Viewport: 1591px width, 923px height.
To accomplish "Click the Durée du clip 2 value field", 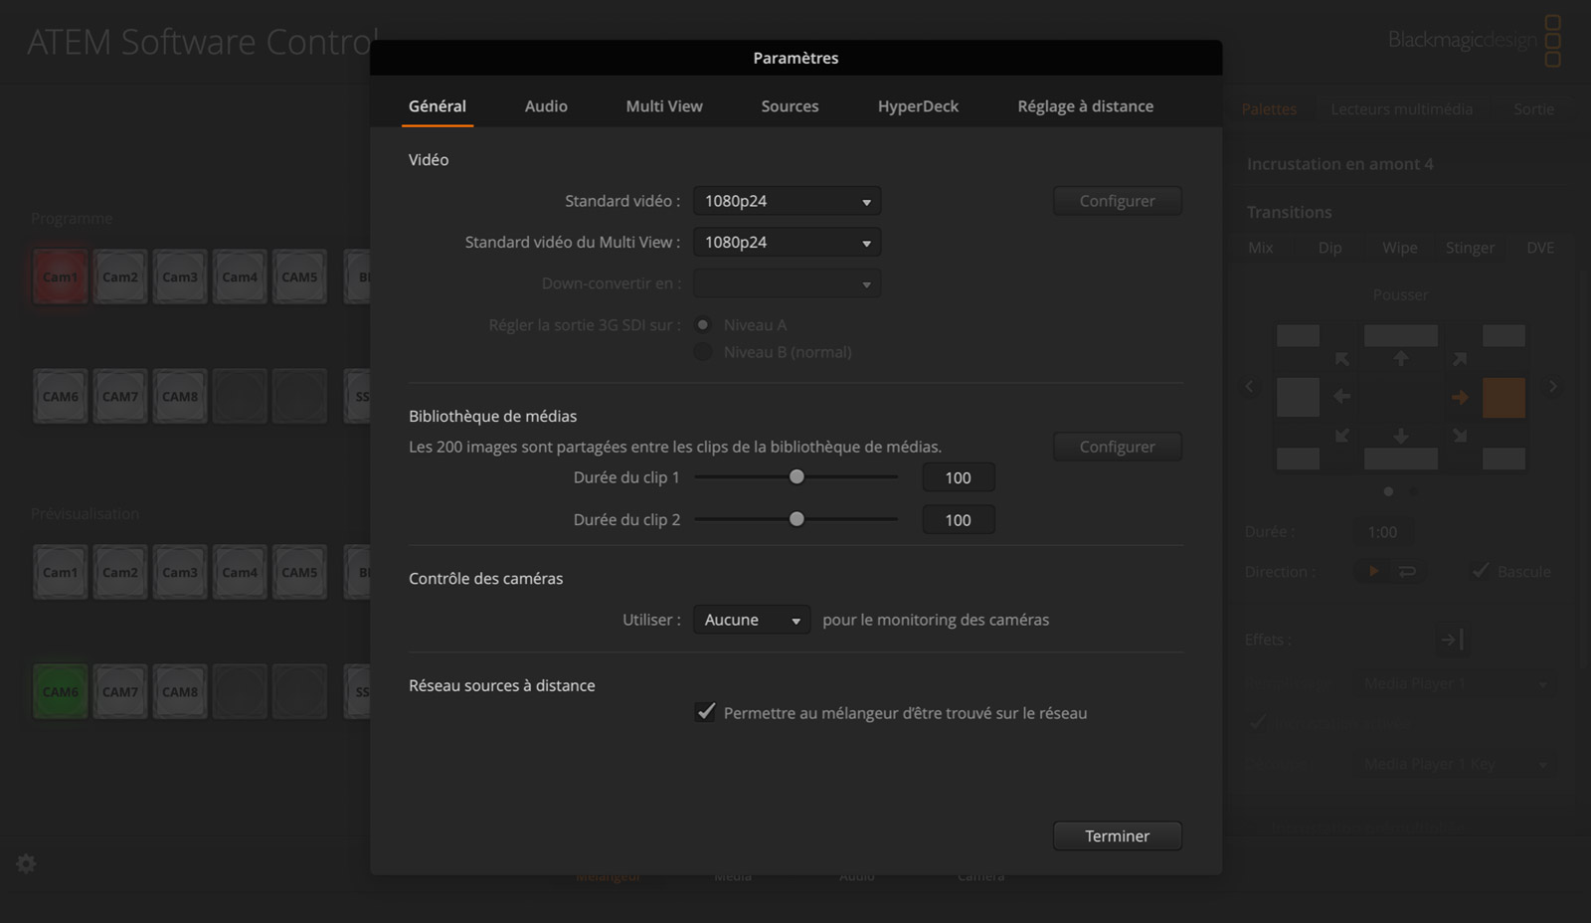I will [x=958, y=520].
